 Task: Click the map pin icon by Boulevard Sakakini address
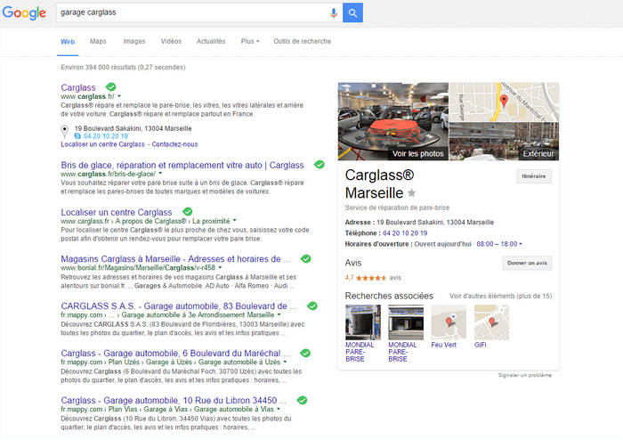(64, 131)
